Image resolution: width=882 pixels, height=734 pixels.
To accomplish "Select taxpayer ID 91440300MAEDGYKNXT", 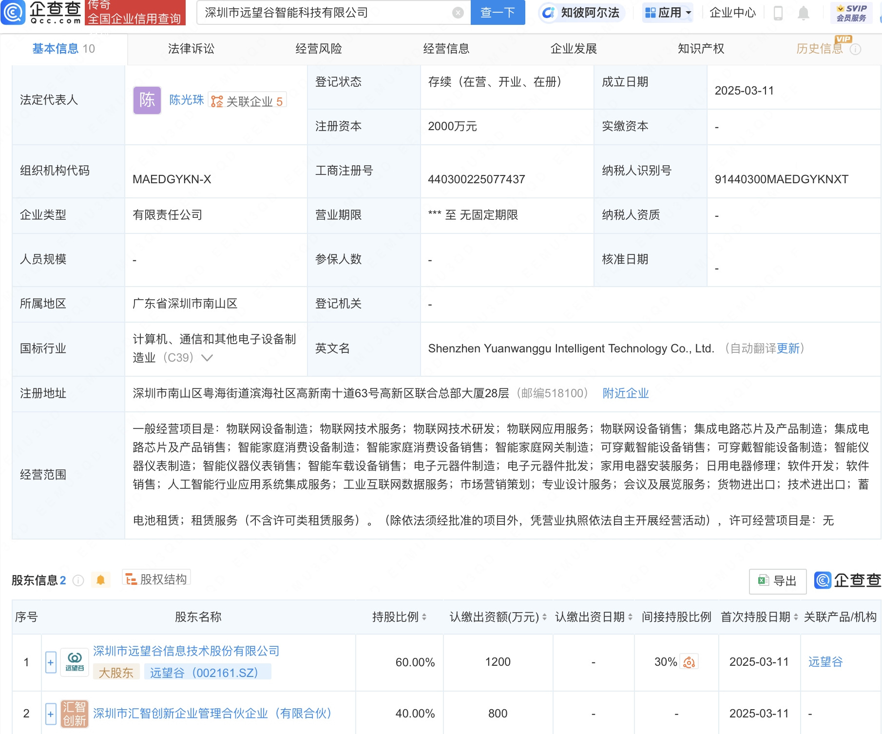I will click(x=781, y=179).
